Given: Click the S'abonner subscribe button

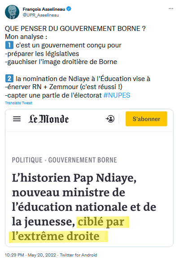Looking at the screenshot, I should point(146,119).
